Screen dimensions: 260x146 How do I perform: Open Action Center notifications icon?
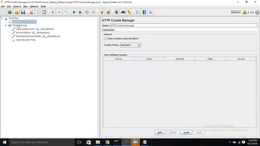click(x=243, y=142)
